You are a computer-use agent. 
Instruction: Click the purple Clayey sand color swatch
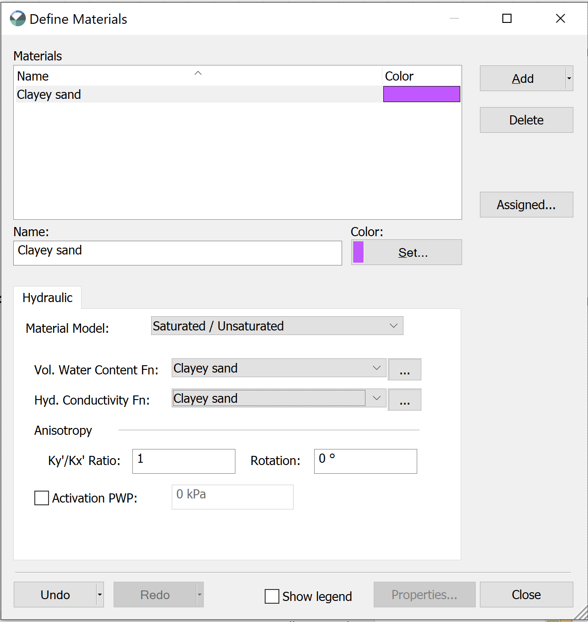tap(421, 94)
